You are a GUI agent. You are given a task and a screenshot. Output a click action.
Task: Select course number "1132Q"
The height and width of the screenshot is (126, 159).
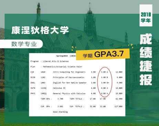pyautogui.click(x=43, y=88)
